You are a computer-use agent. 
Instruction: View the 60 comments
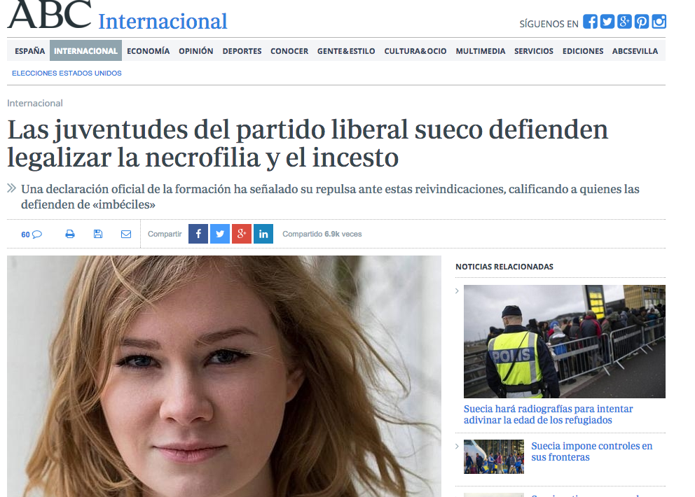[32, 234]
